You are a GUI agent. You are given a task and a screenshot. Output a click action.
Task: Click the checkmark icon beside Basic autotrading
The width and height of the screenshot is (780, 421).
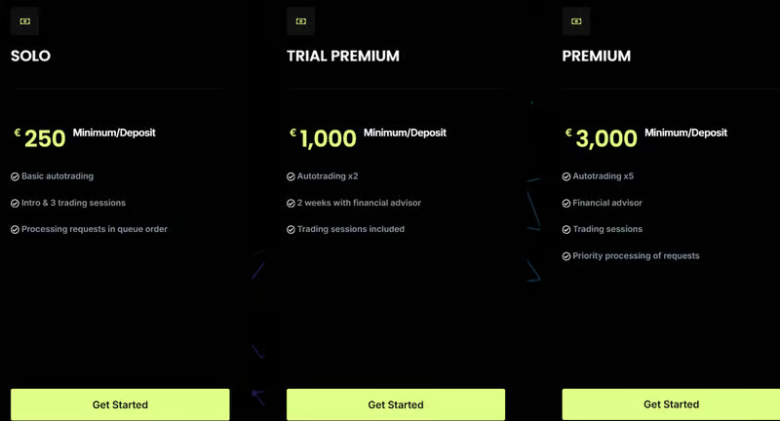[15, 176]
